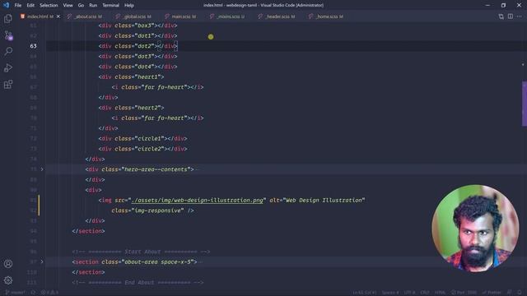Viewport: 527px width, 296px height.
Task: Click the class "box3" div line
Action: click(x=138, y=25)
